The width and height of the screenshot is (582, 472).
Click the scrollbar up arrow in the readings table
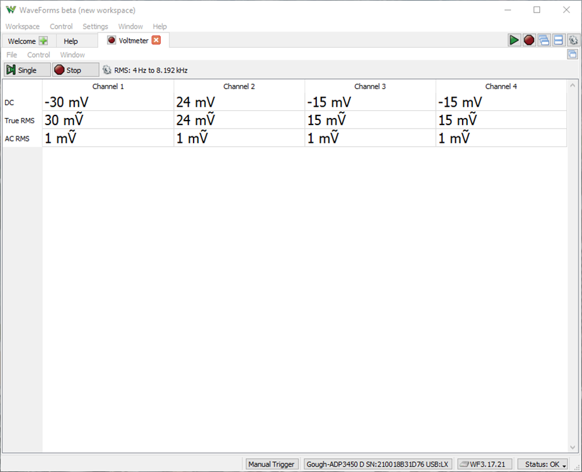(572, 85)
